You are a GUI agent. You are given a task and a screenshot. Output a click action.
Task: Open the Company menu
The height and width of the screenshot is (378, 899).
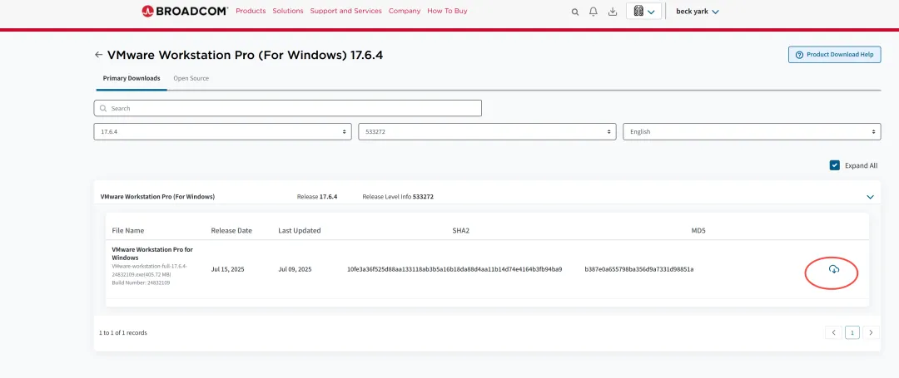pos(405,11)
